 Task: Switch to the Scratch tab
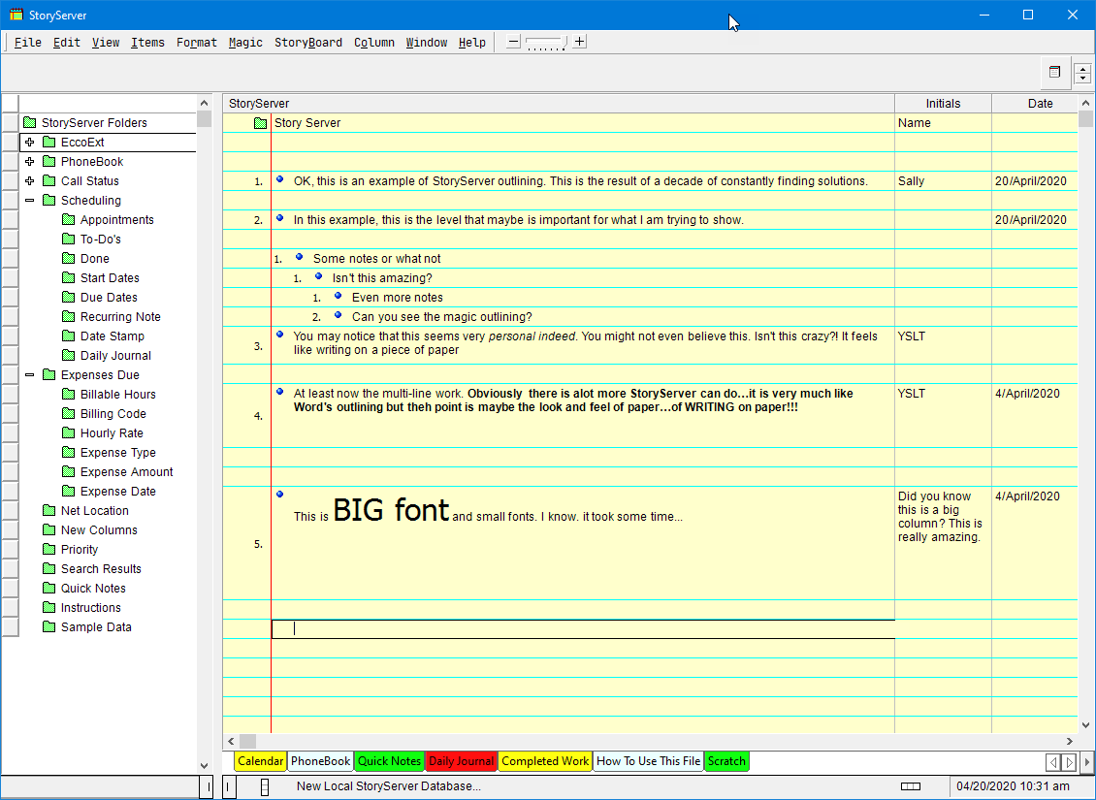pos(726,761)
